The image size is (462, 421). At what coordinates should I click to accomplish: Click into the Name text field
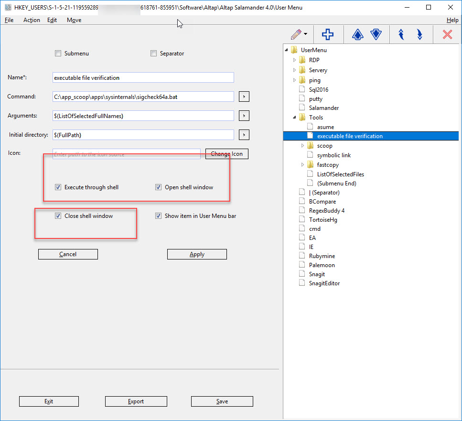coord(143,78)
